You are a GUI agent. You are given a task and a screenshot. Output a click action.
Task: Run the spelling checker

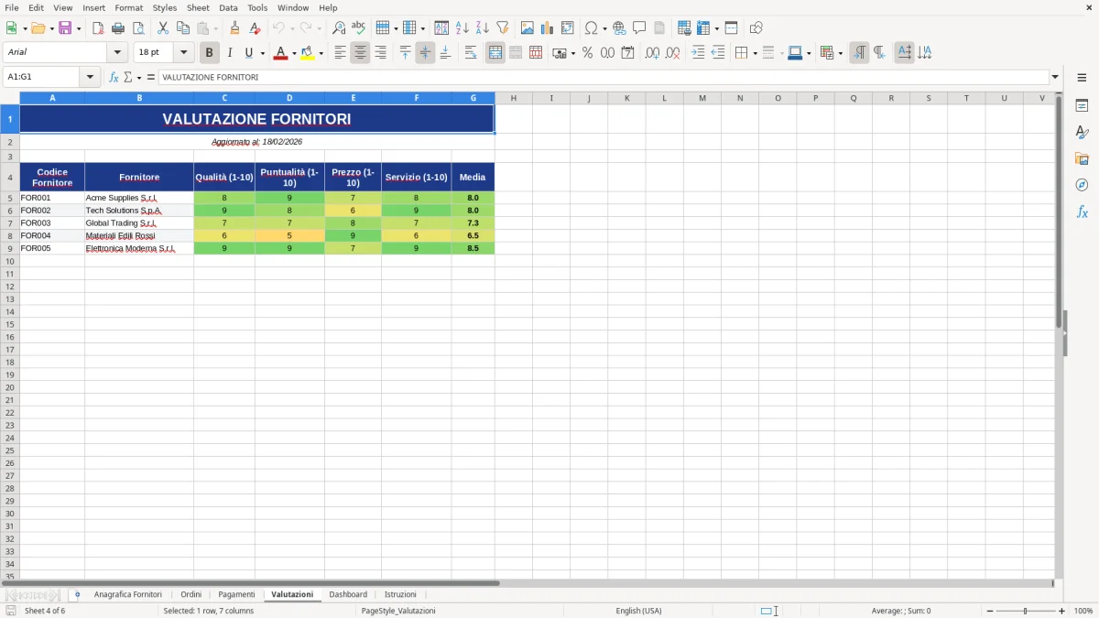[x=359, y=27]
